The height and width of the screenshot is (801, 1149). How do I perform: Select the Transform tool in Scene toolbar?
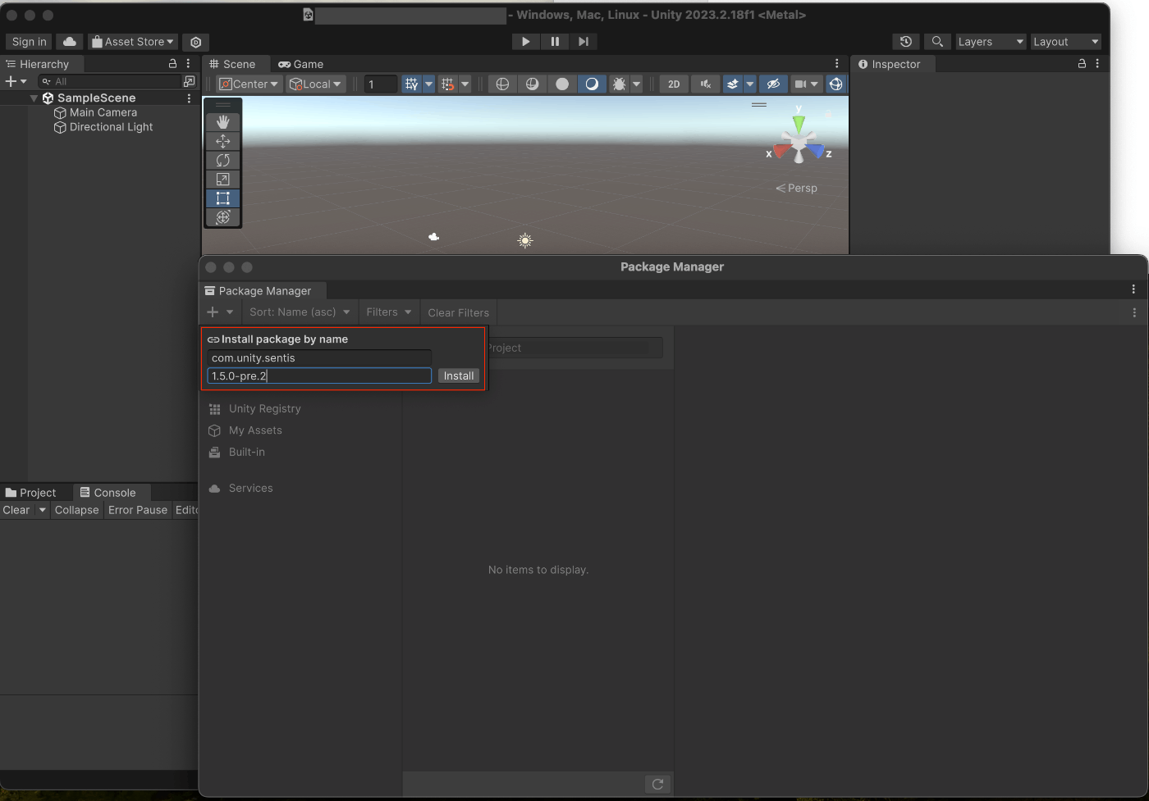click(x=222, y=217)
